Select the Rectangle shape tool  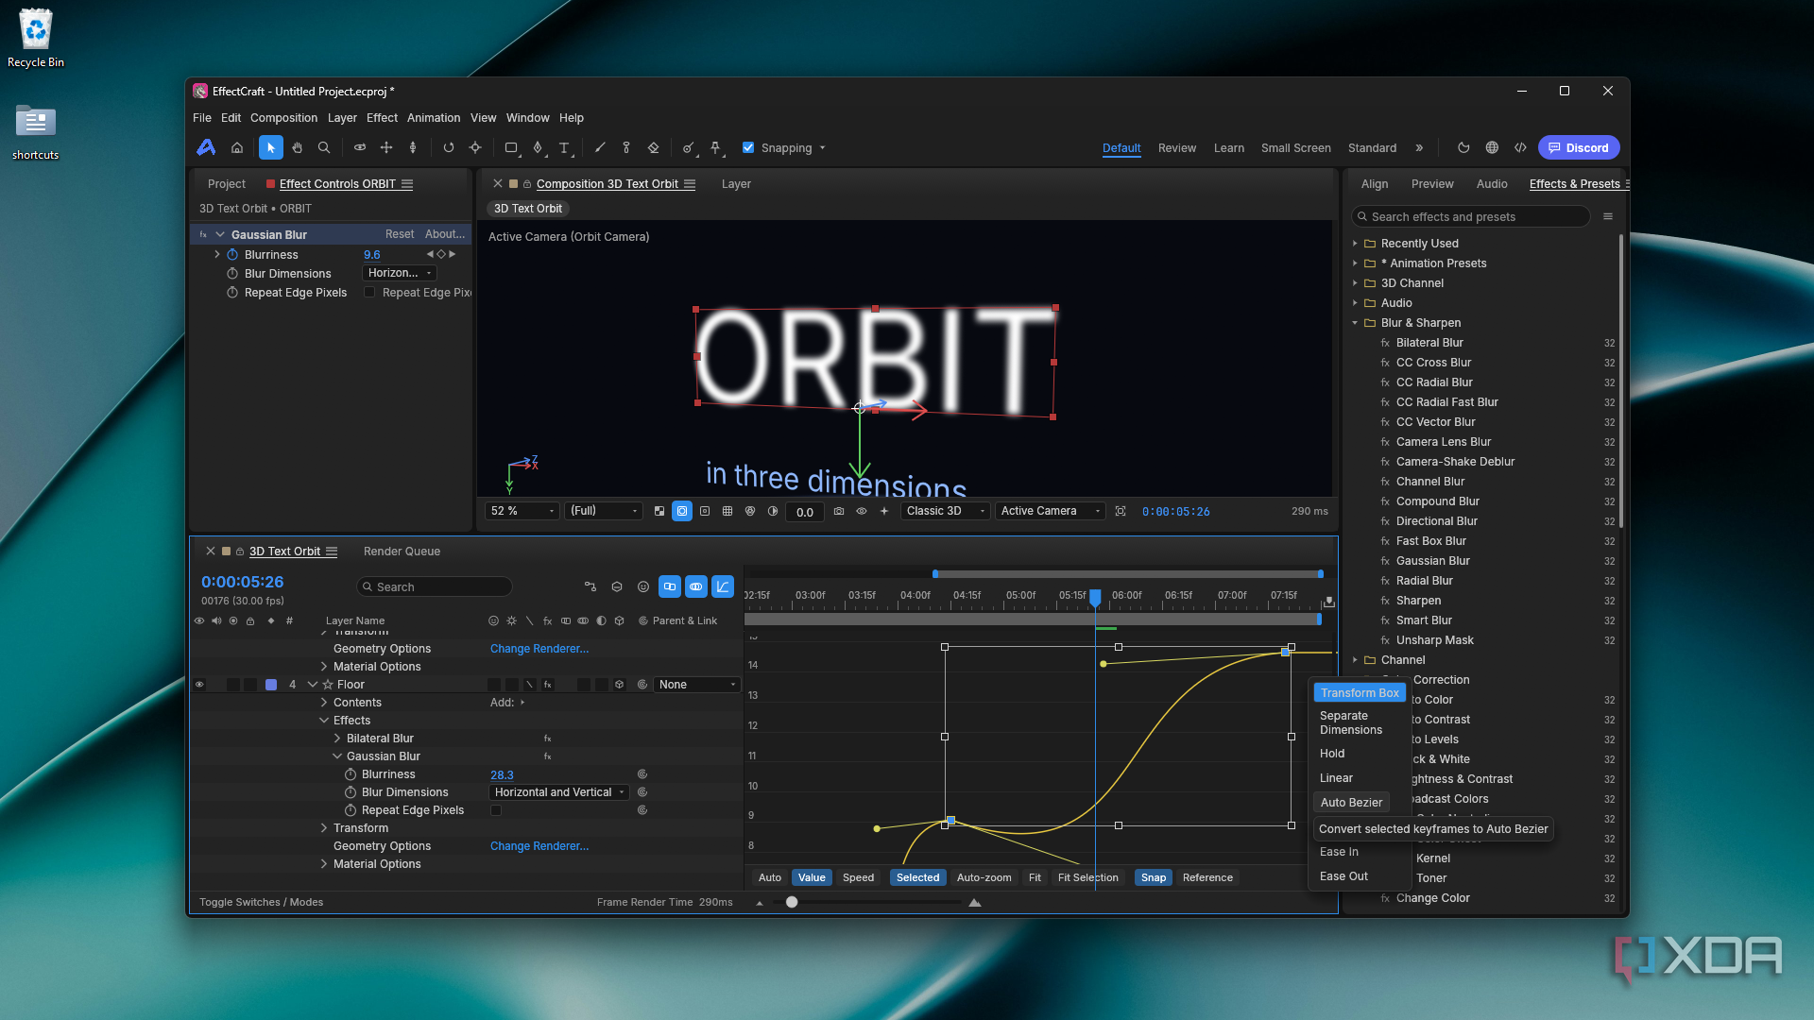coord(511,147)
